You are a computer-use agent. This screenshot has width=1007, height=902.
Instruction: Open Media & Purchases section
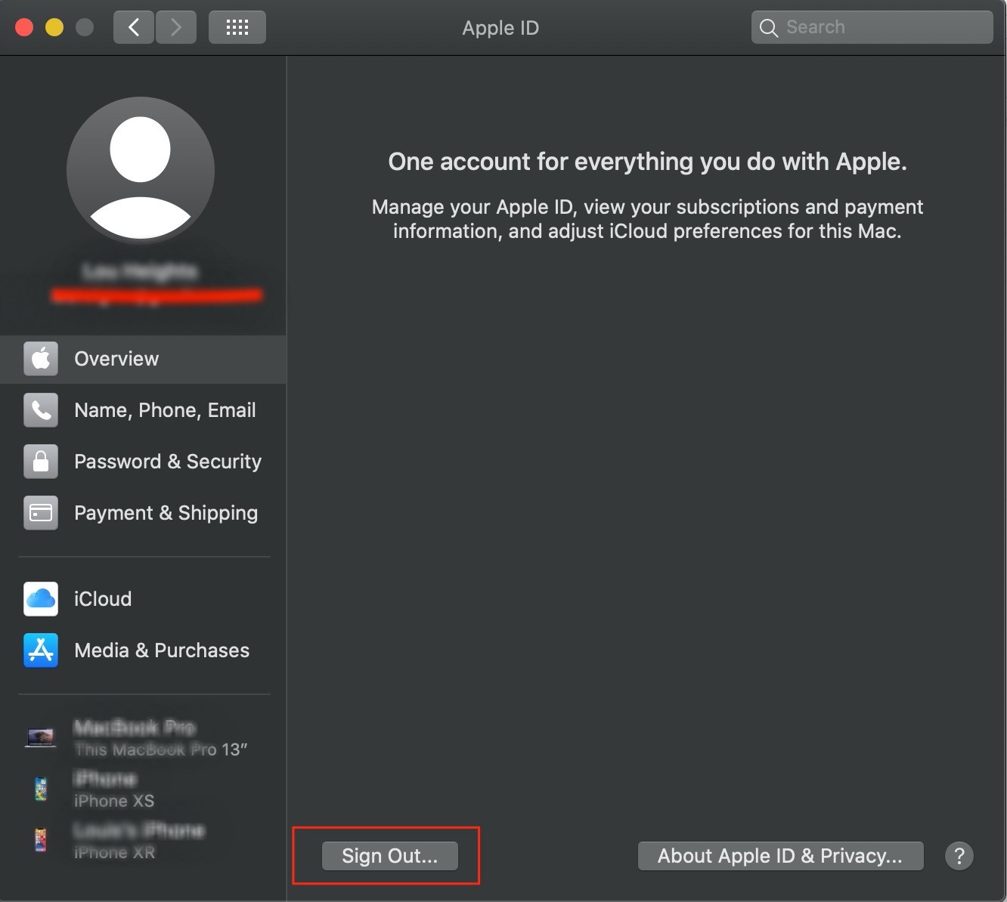[143, 650]
